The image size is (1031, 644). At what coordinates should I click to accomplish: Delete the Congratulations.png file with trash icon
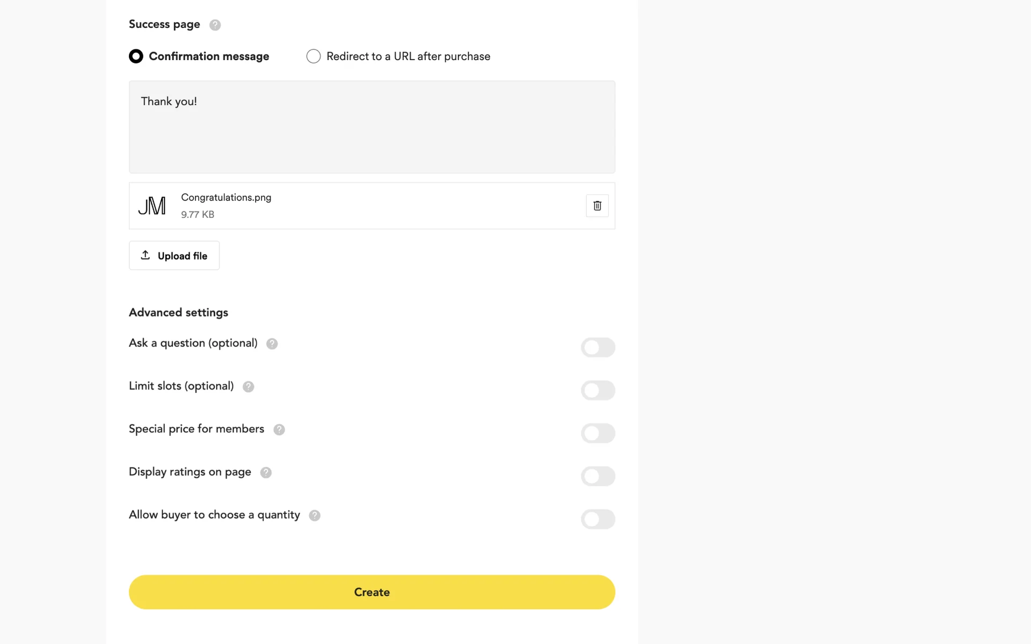pos(597,206)
